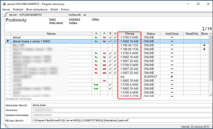This screenshot has height=129, width=213.
Task: Open the Podmiot menu
Action: pos(18,9)
